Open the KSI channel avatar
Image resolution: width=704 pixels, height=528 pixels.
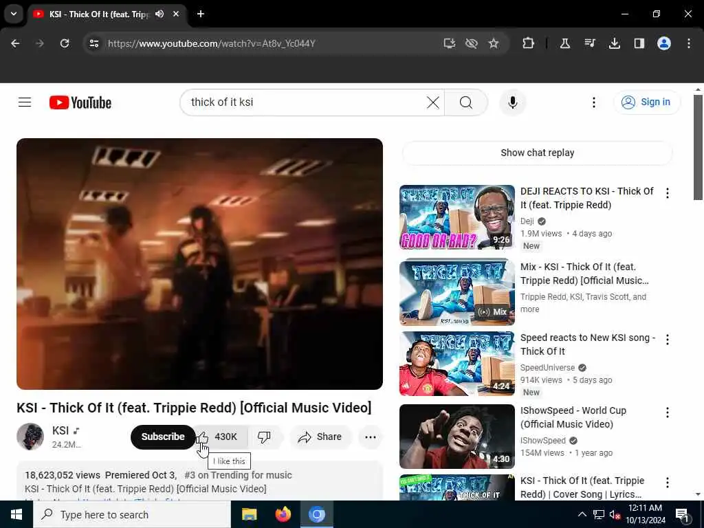click(30, 437)
